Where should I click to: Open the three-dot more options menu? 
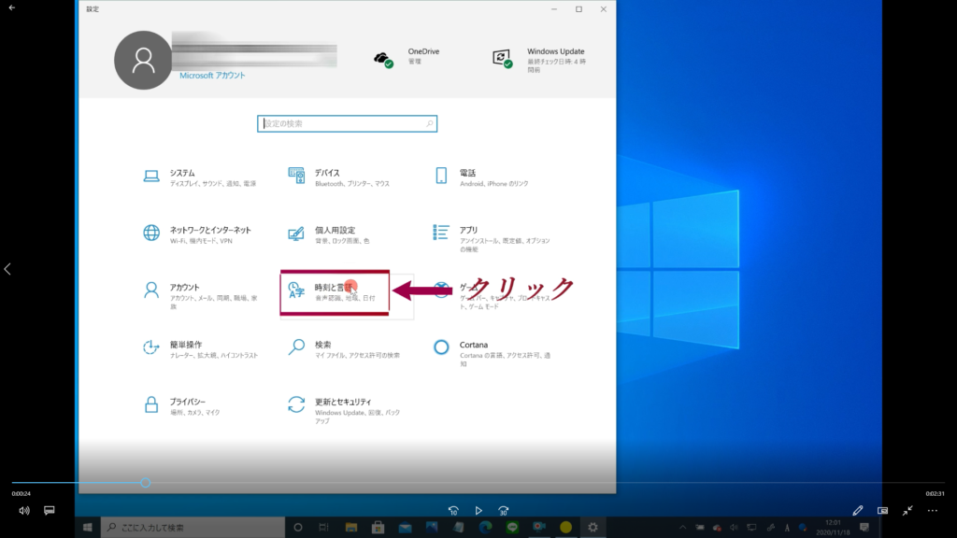click(932, 511)
